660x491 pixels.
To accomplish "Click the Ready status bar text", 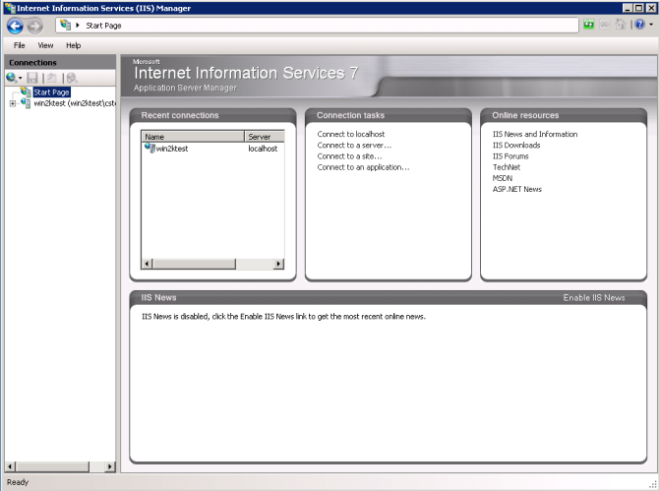I will tap(18, 482).
